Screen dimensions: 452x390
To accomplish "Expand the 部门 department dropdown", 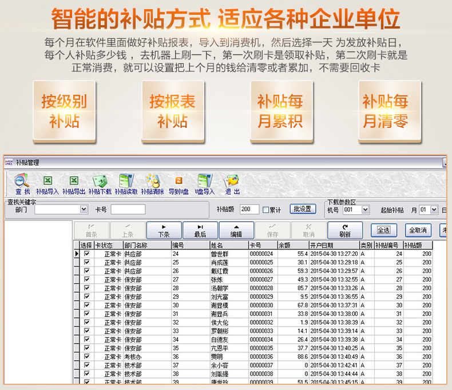I will coord(84,210).
